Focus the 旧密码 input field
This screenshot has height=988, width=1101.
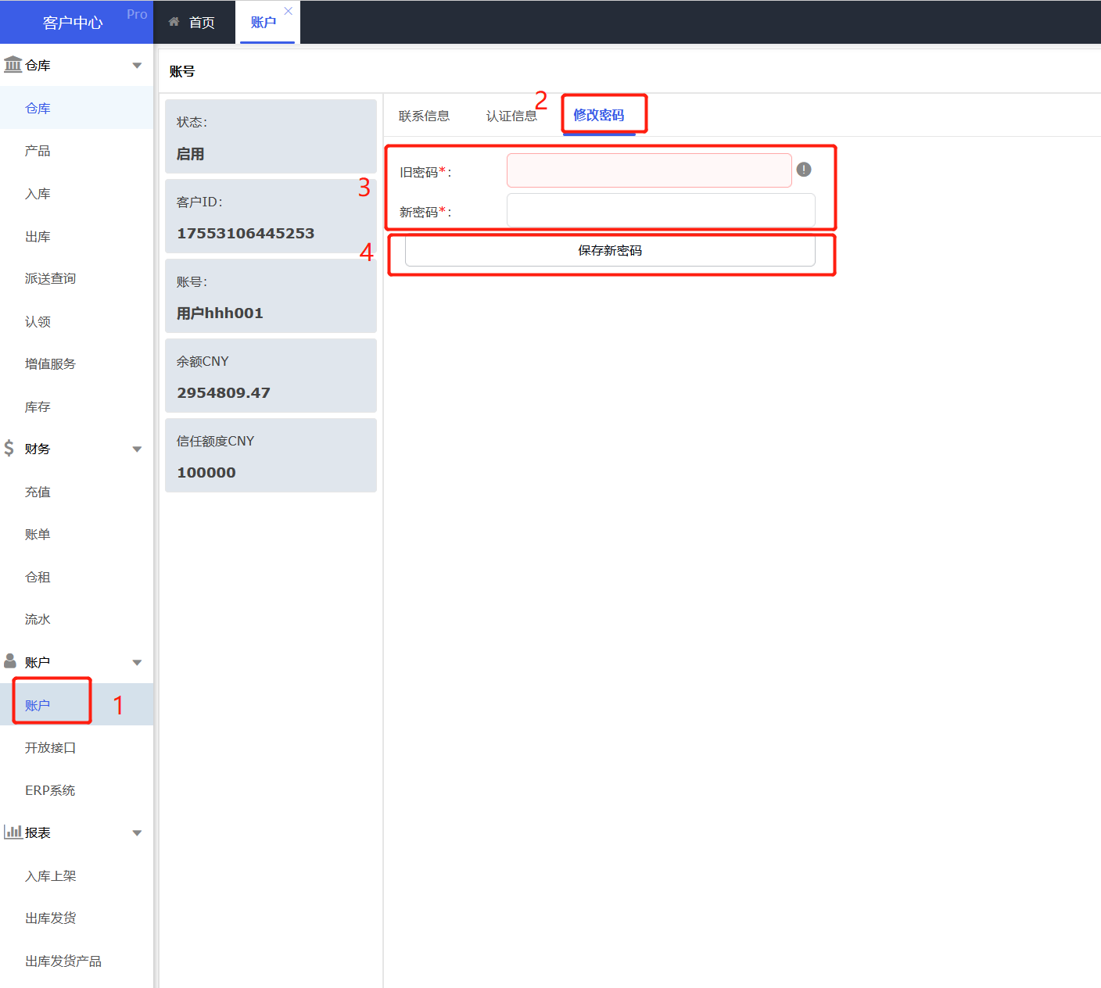tap(649, 170)
